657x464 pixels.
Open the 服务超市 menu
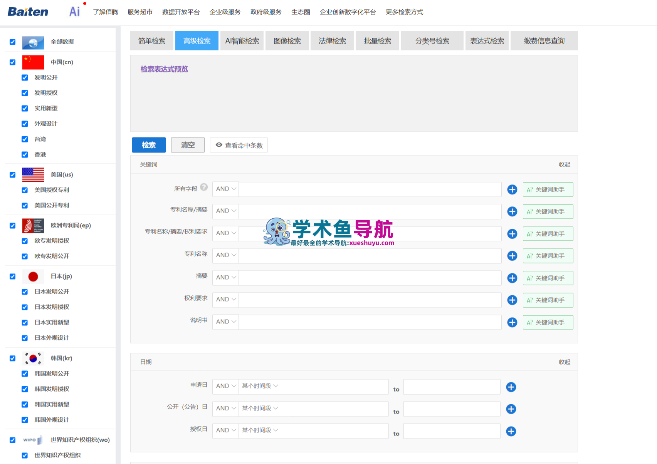[x=140, y=12]
